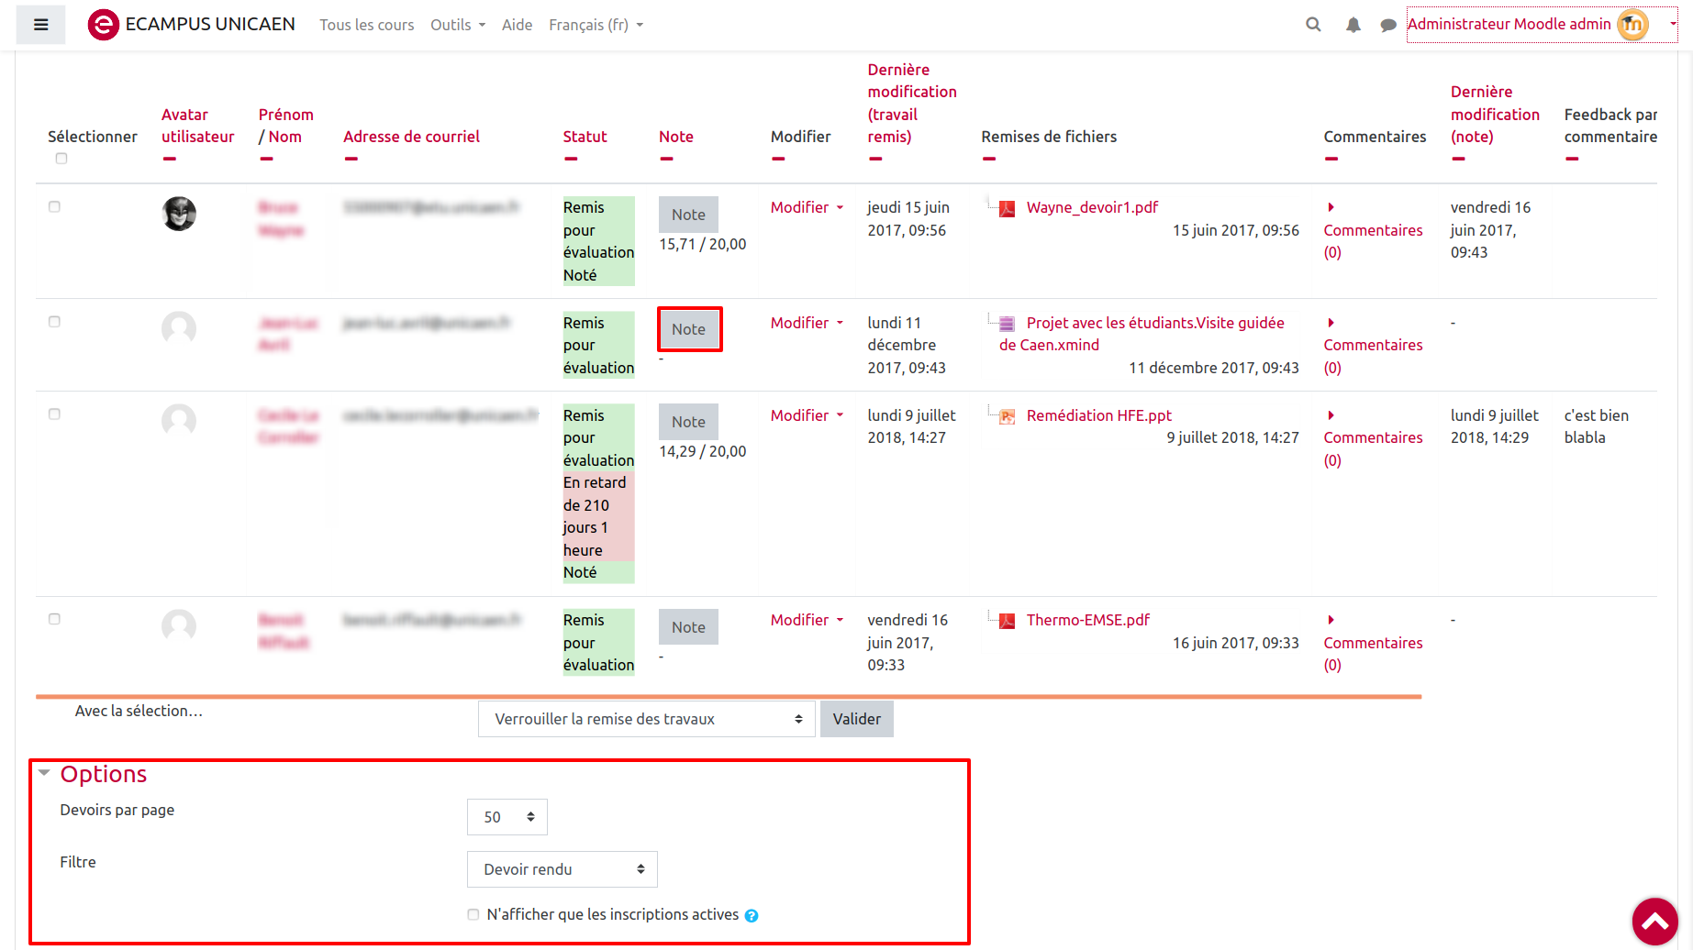Tick the select-all checkbox under Sélectionner
Screen dimensions: 1693x950
[x=61, y=159]
